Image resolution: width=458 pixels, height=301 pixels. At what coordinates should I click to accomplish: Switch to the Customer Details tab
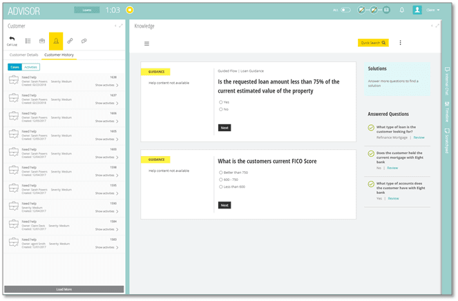click(23, 55)
